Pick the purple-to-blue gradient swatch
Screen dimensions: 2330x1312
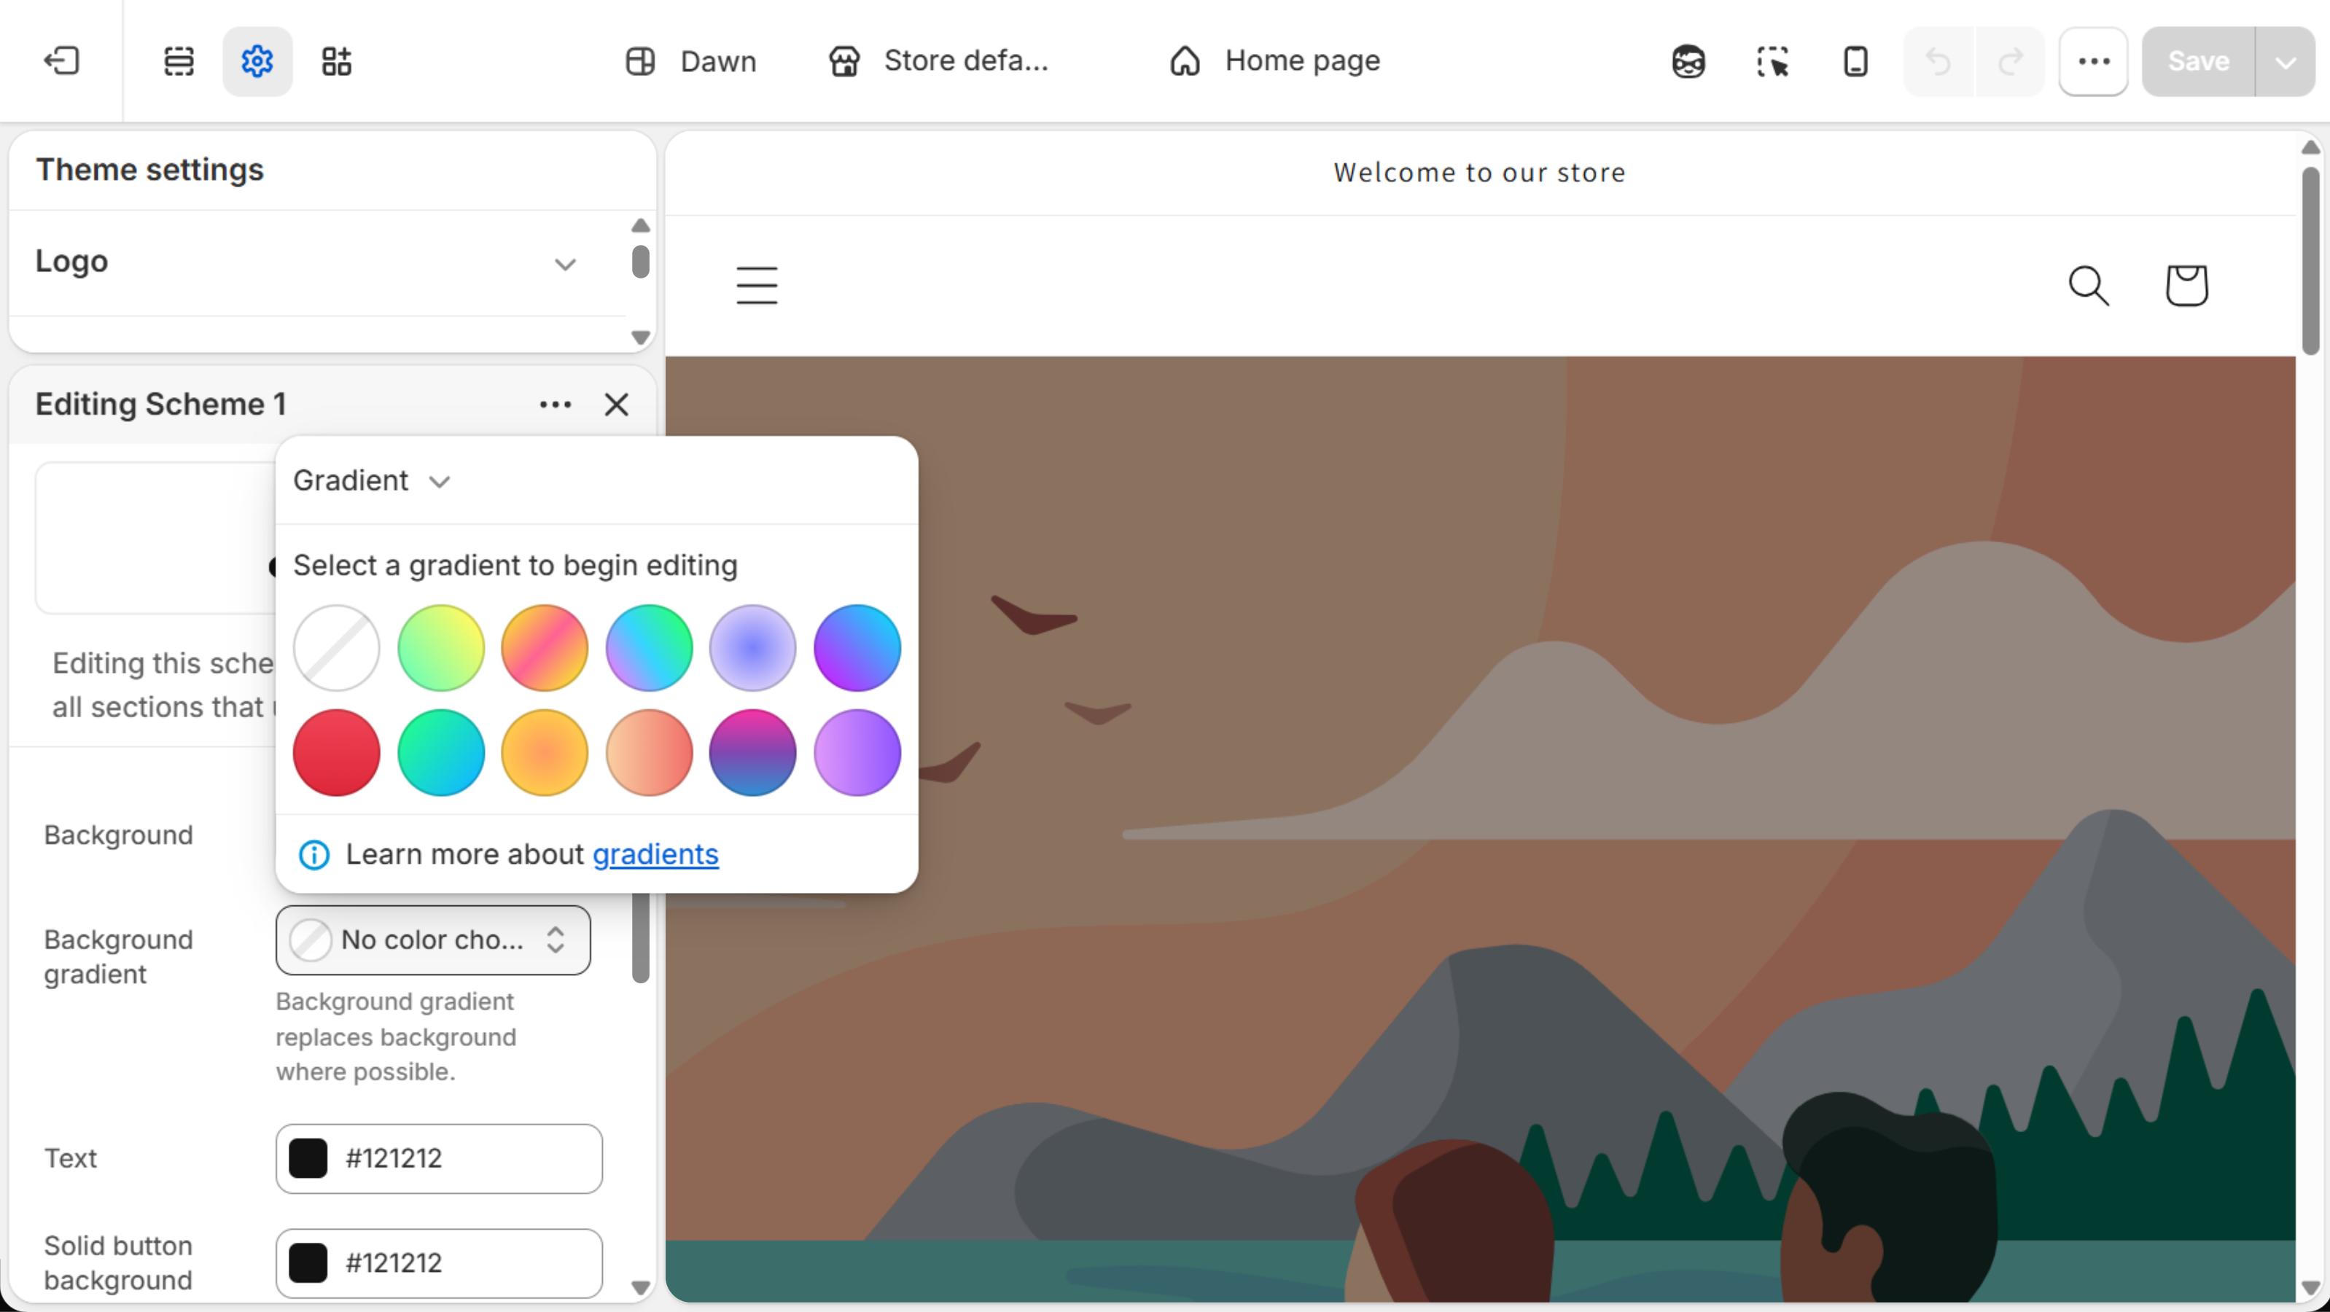(857, 647)
